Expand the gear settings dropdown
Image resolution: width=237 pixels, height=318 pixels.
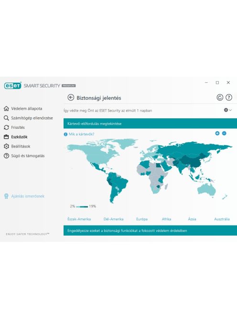pyautogui.click(x=227, y=110)
